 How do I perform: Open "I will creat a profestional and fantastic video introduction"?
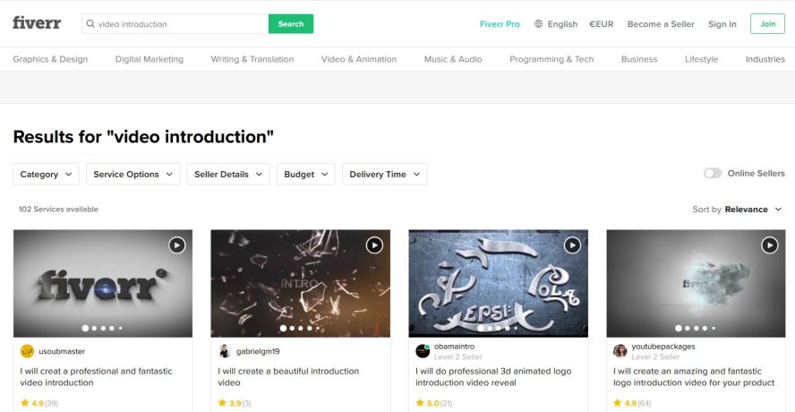pyautogui.click(x=97, y=376)
